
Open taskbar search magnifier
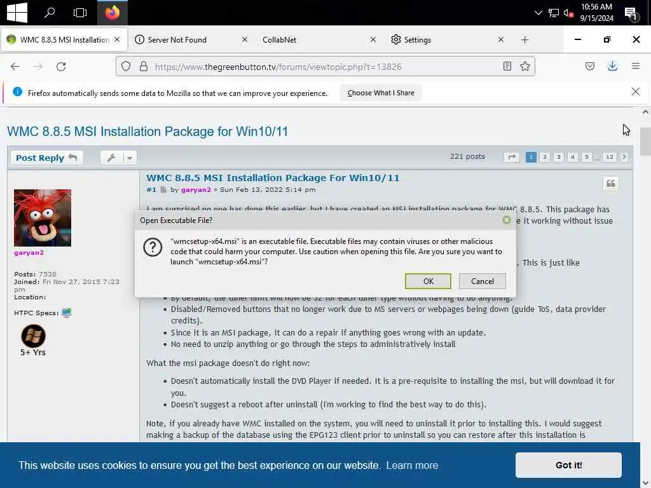[x=50, y=13]
